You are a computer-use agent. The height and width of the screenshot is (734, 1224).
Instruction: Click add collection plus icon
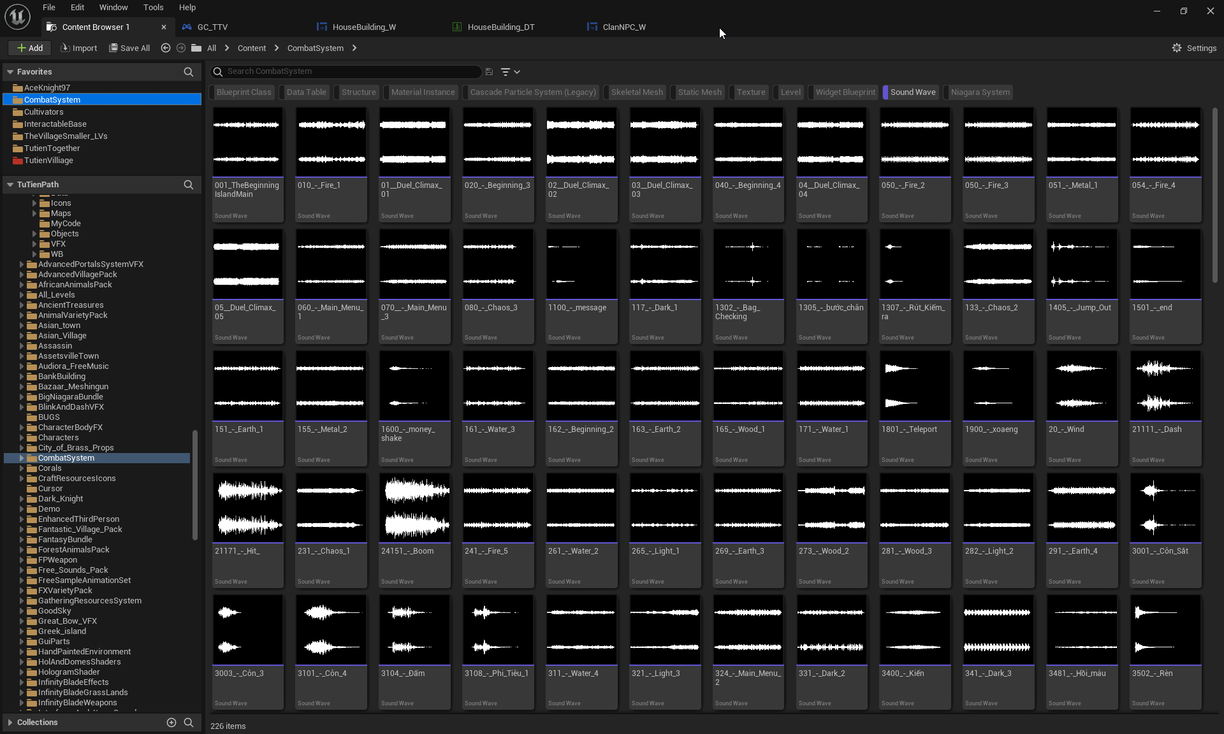(171, 722)
